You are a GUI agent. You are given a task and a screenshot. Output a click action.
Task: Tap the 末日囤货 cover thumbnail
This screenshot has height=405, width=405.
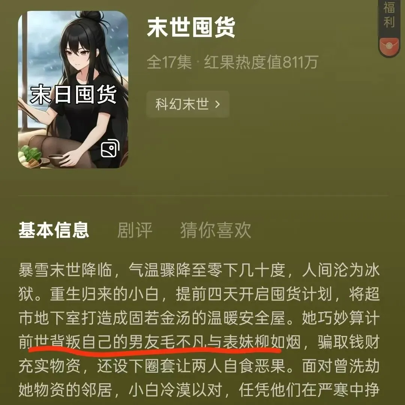(73, 90)
